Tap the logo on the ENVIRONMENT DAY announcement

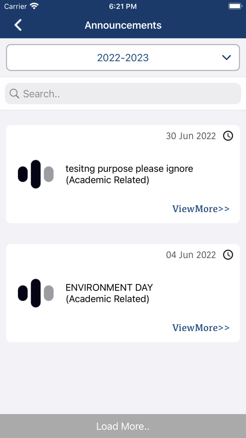36,293
